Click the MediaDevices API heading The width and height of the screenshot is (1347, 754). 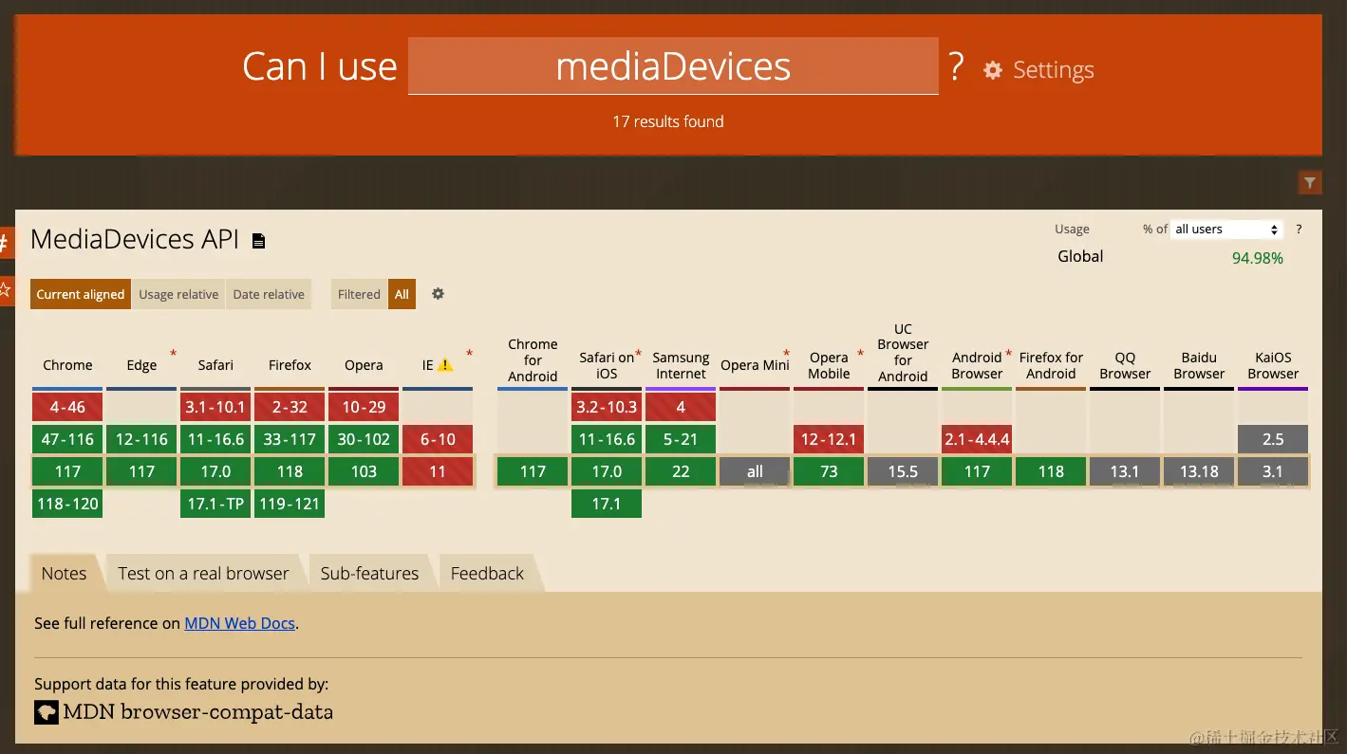[135, 239]
